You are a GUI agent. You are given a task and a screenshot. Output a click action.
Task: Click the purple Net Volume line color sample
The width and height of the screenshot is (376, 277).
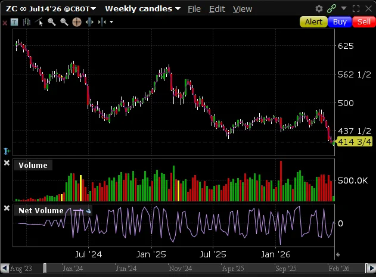coord(78,210)
